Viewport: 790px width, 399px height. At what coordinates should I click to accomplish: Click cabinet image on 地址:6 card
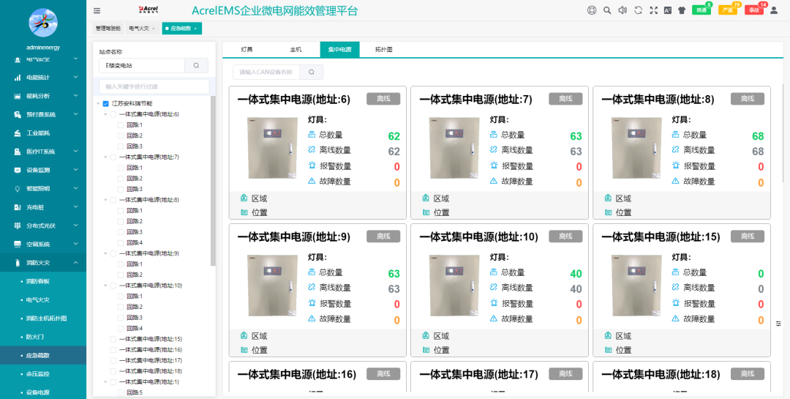click(x=273, y=148)
